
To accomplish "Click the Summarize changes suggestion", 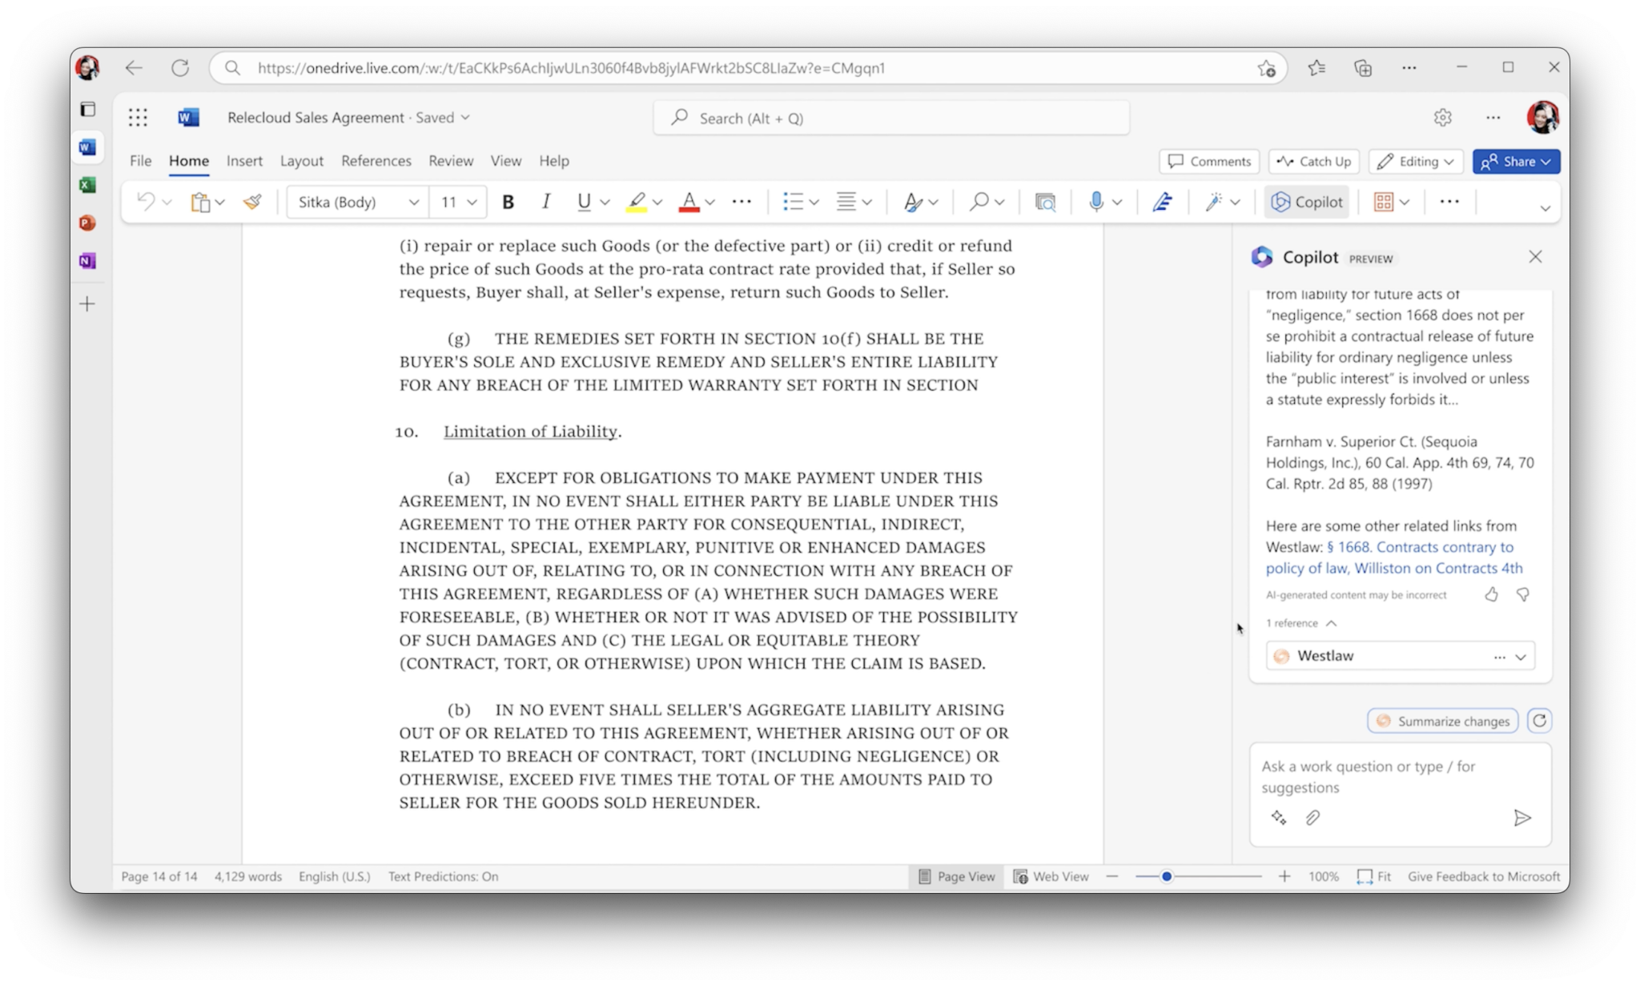I will [1443, 721].
